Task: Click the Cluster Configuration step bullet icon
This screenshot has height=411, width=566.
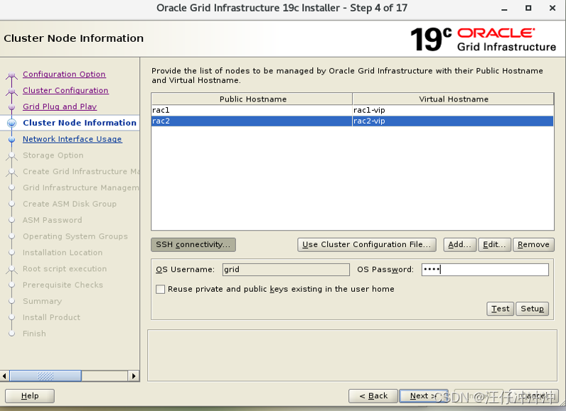Action: click(11, 91)
